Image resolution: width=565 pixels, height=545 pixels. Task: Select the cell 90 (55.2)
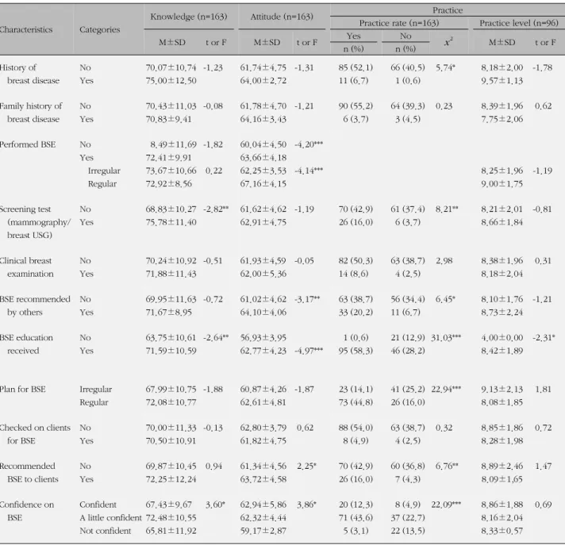356,106
